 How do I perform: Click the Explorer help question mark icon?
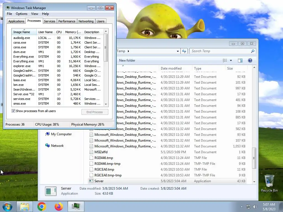250,60
